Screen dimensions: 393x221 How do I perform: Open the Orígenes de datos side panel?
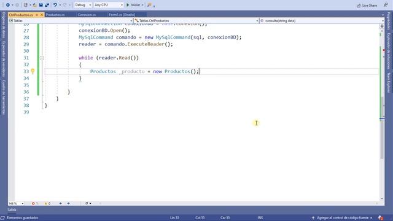click(x=4, y=25)
